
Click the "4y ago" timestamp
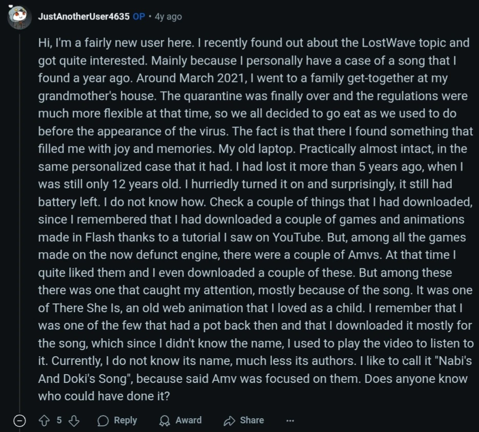168,16
